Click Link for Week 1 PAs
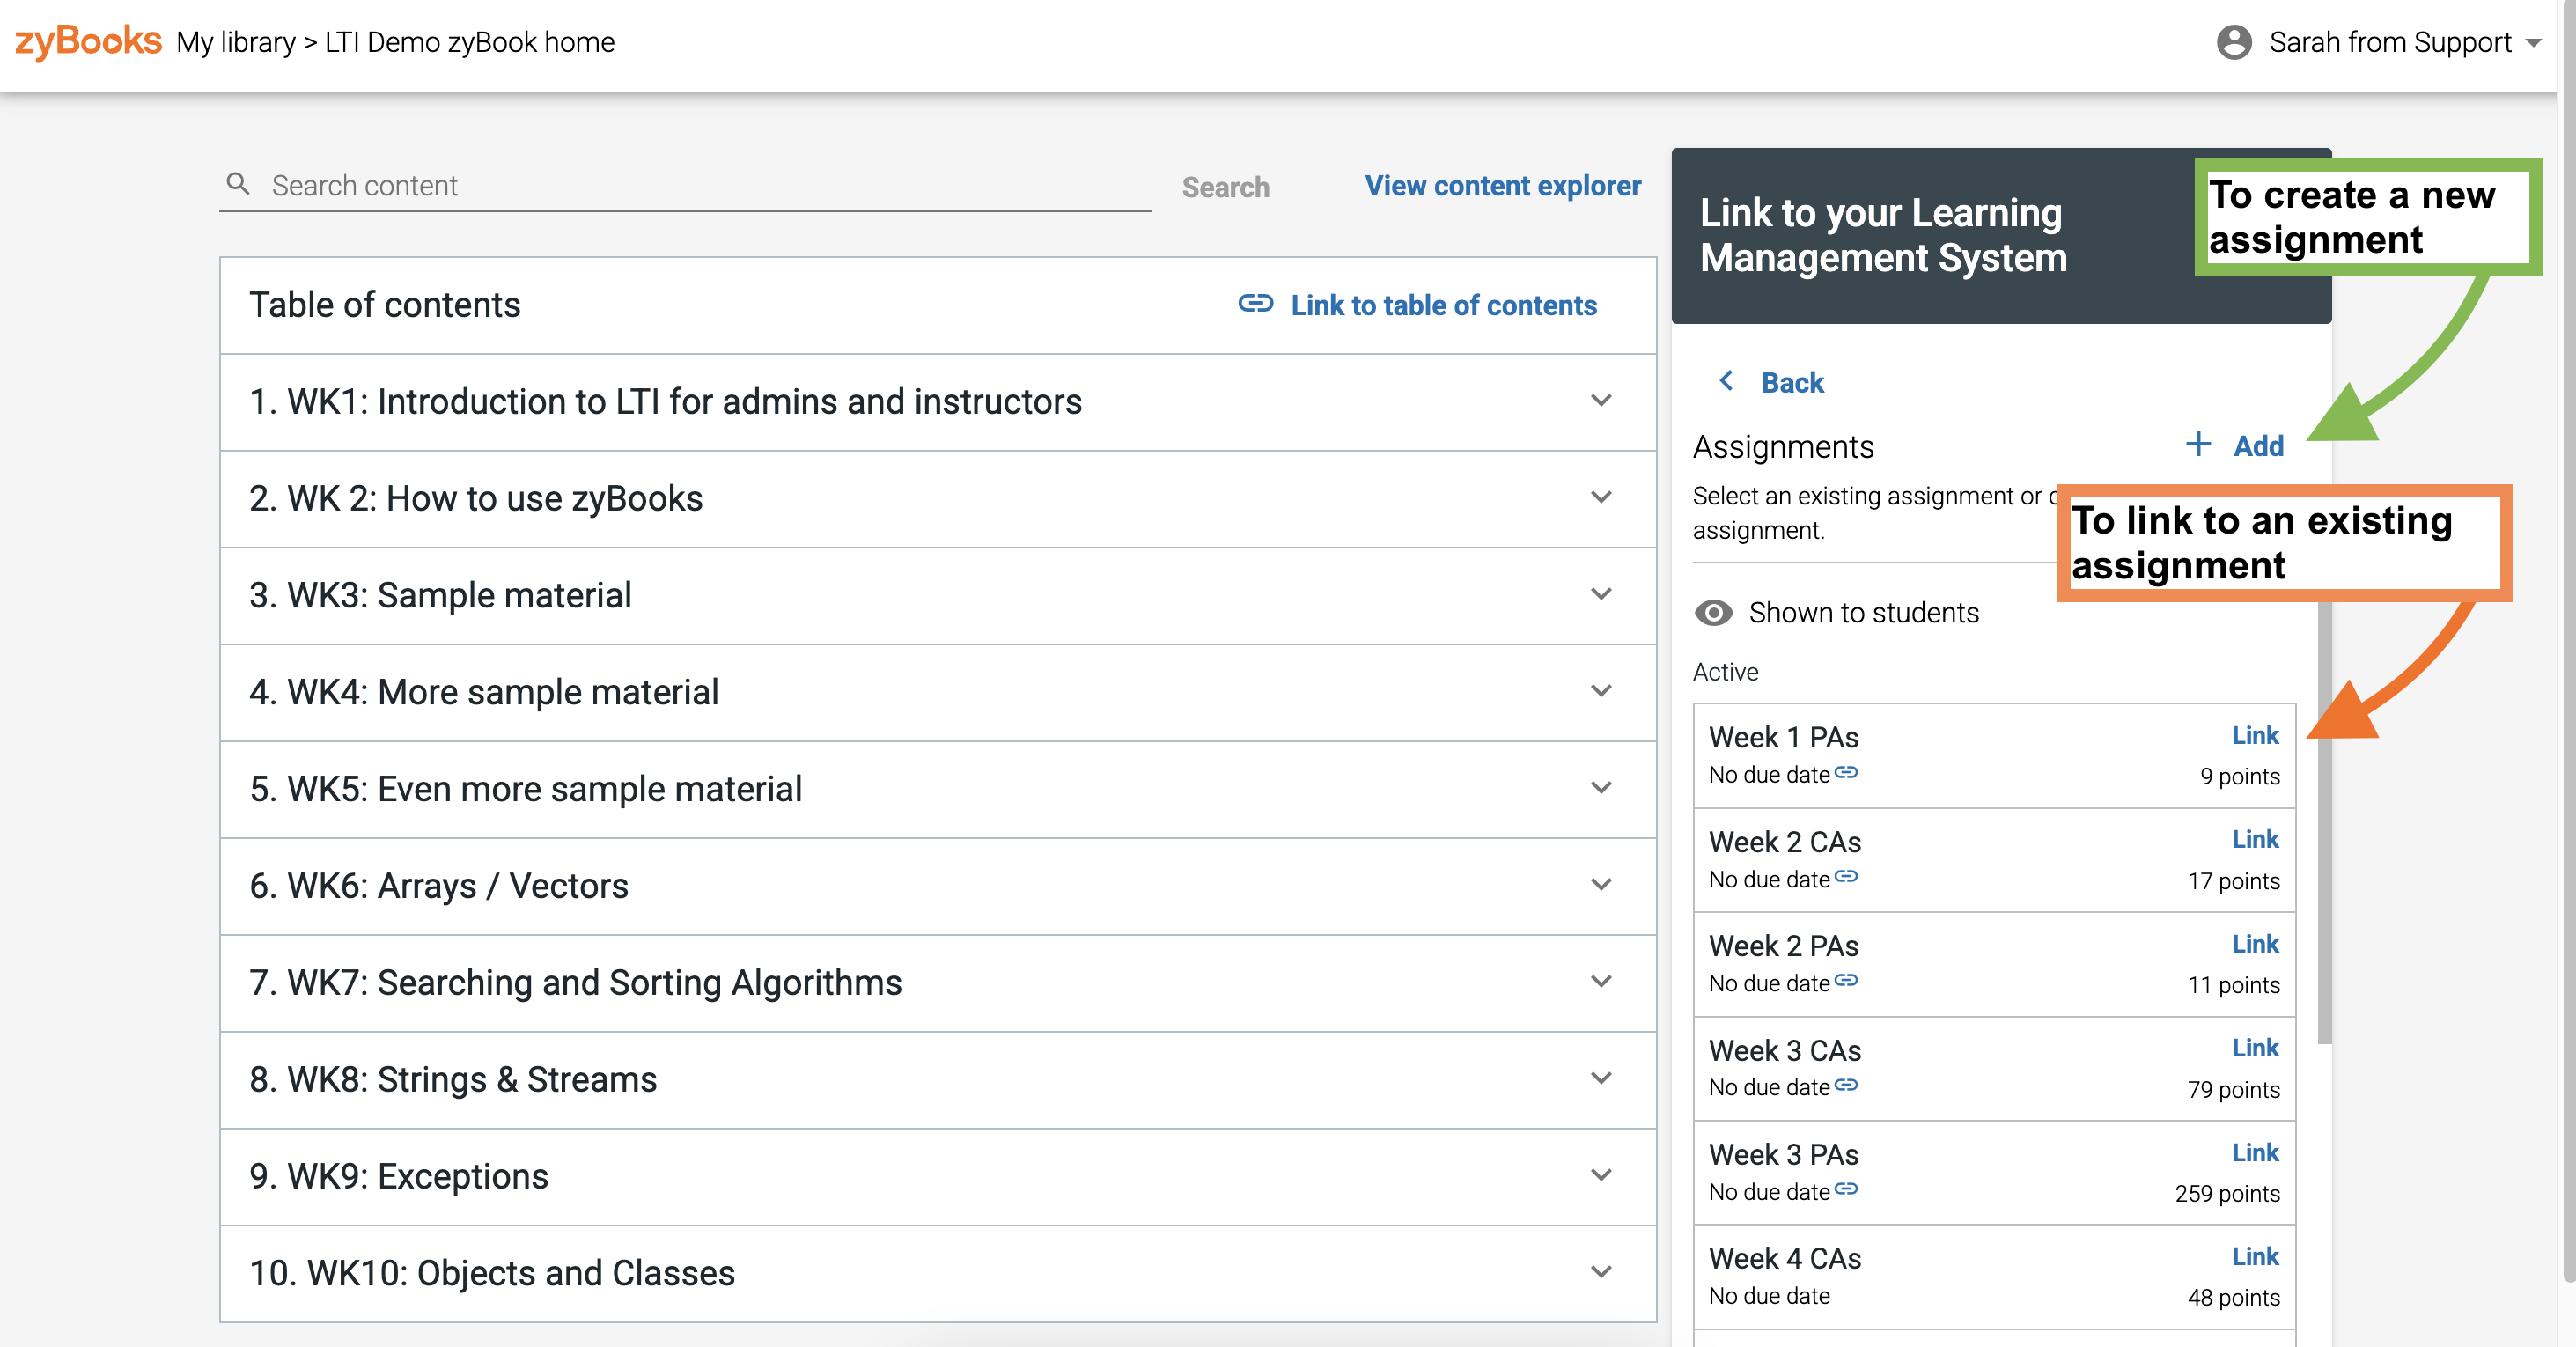Screen dimensions: 2576x1347 click(2255, 735)
